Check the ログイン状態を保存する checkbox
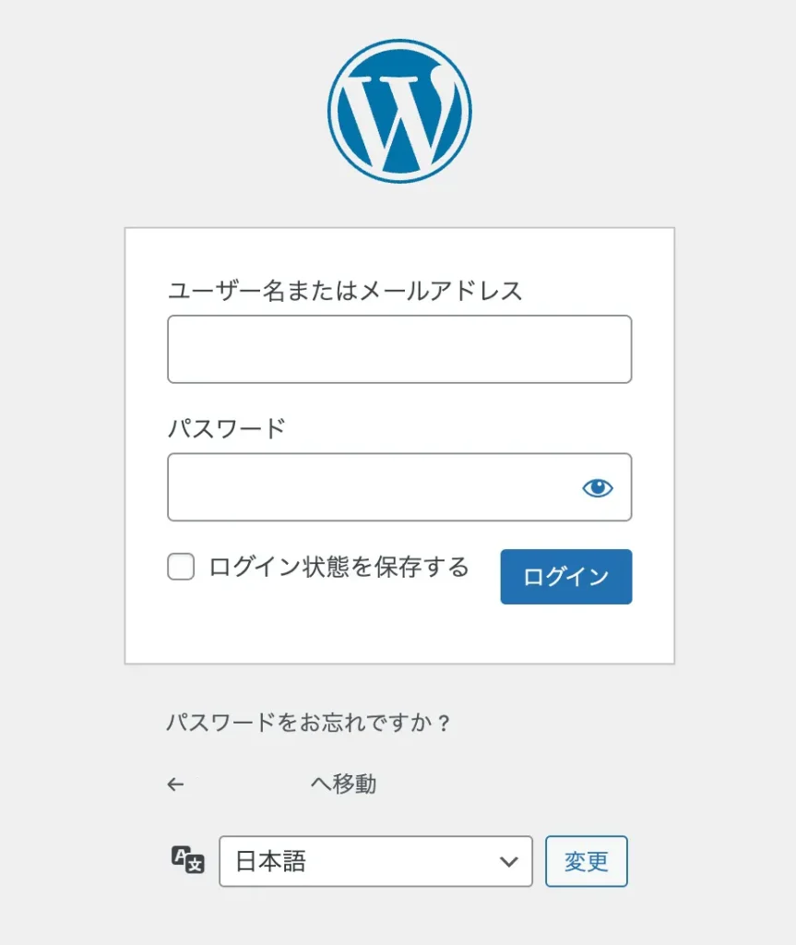Viewport: 796px width, 945px height. [x=181, y=567]
